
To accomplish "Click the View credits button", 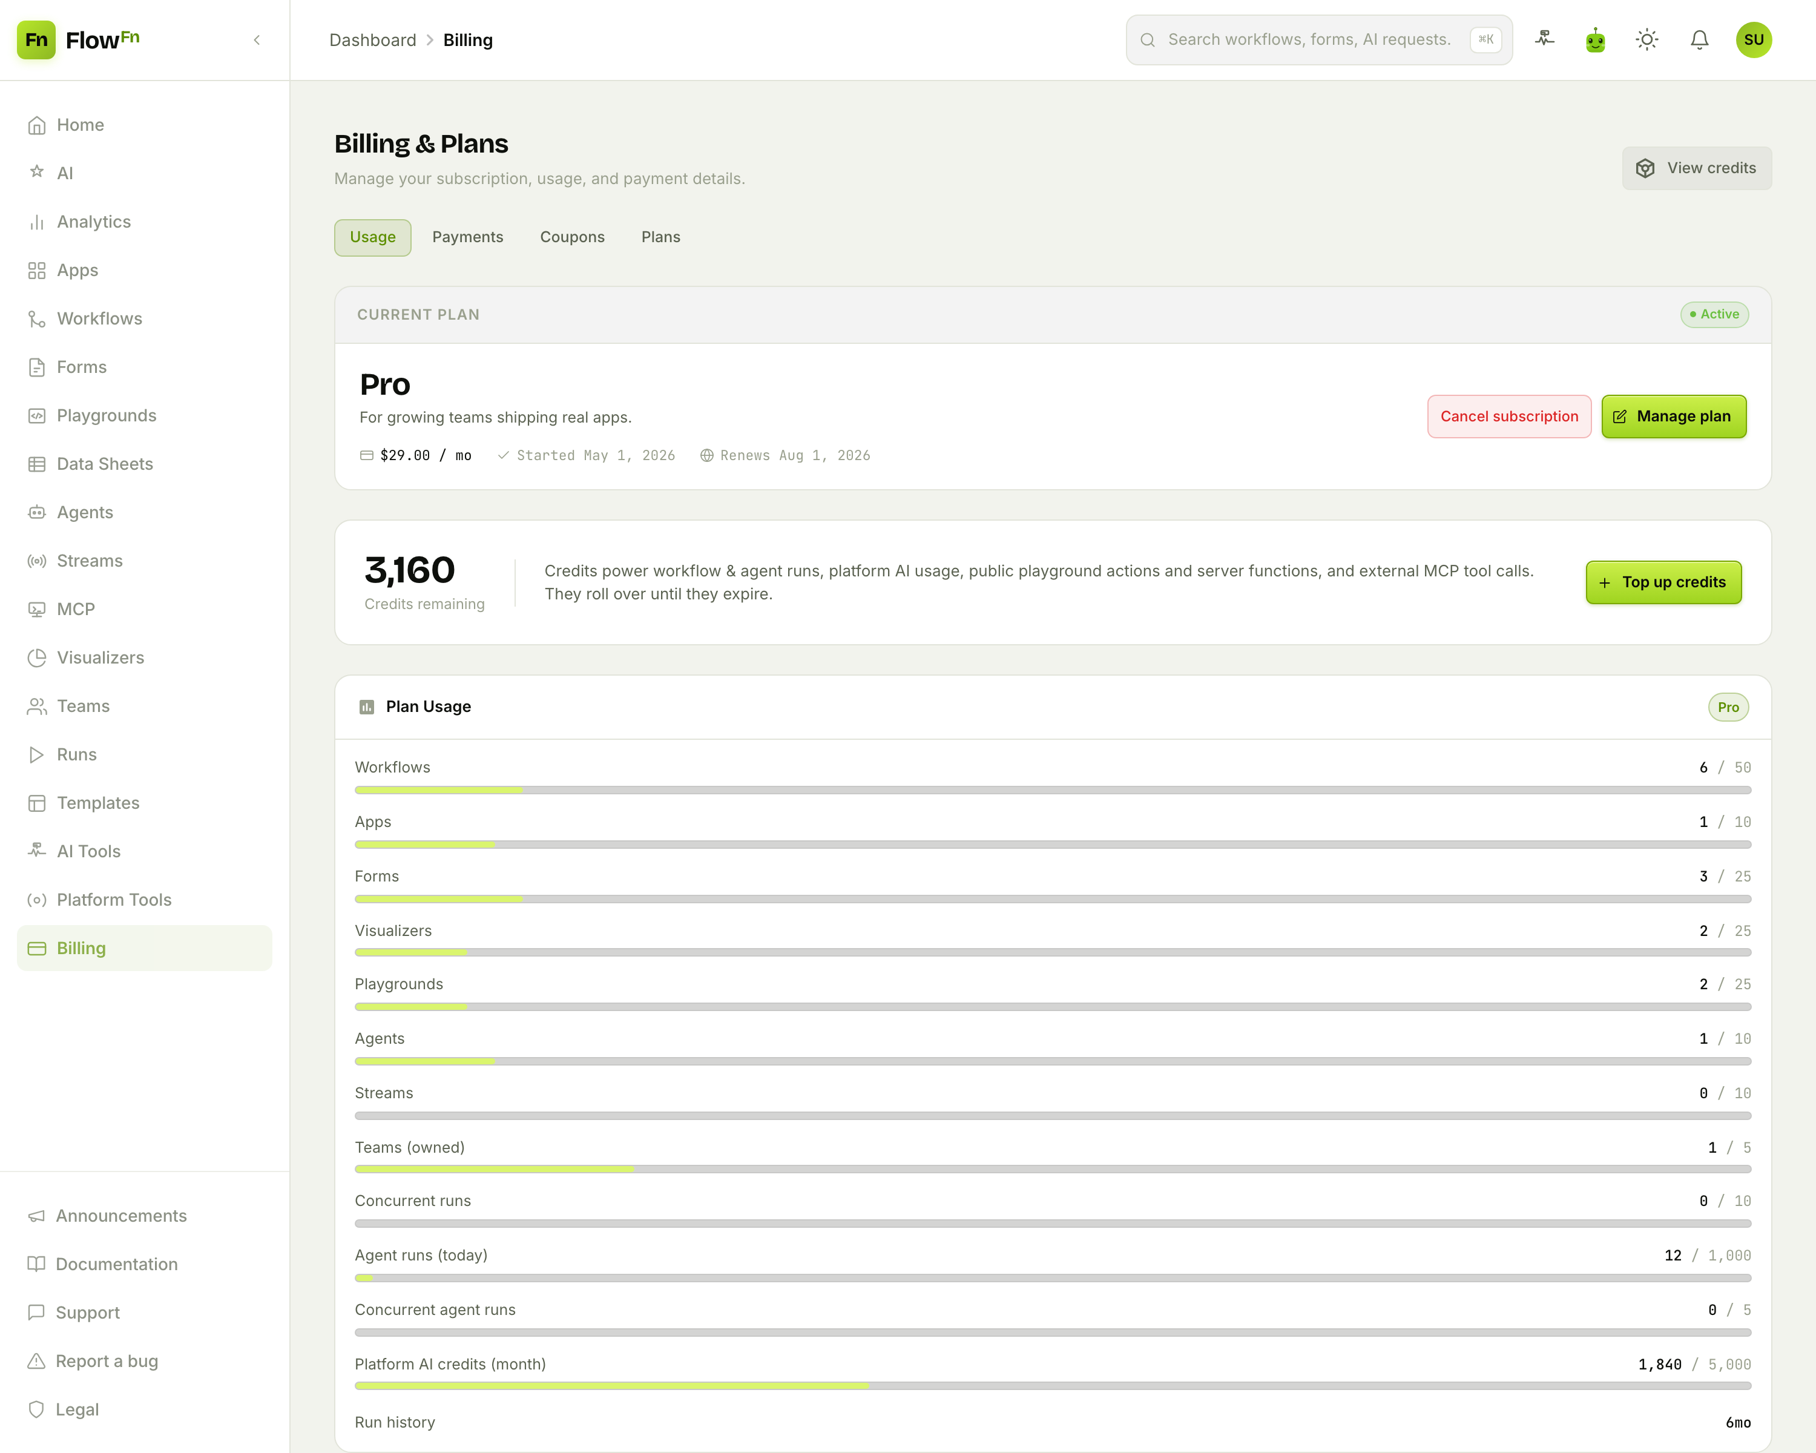I will (x=1696, y=168).
